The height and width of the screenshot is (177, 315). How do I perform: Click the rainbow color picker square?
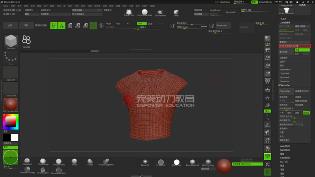[10, 122]
